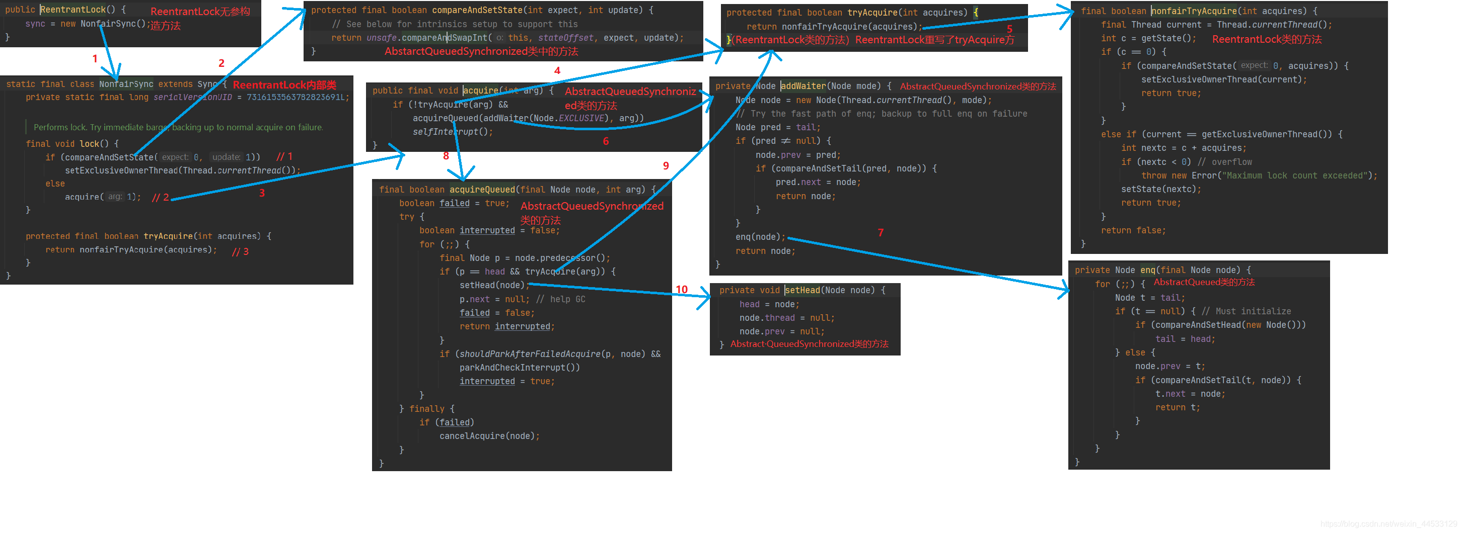Click the enq(node) call in addWaiter

759,237
